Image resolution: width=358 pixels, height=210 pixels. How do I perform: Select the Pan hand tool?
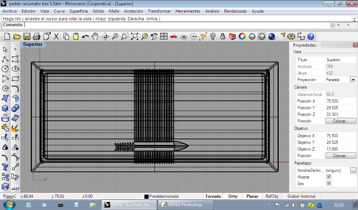tap(95, 36)
